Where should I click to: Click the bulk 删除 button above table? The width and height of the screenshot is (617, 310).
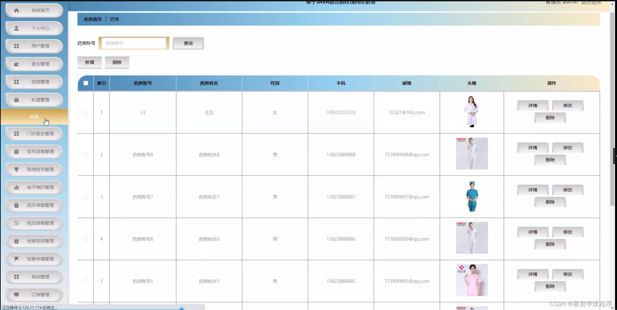pyautogui.click(x=117, y=63)
